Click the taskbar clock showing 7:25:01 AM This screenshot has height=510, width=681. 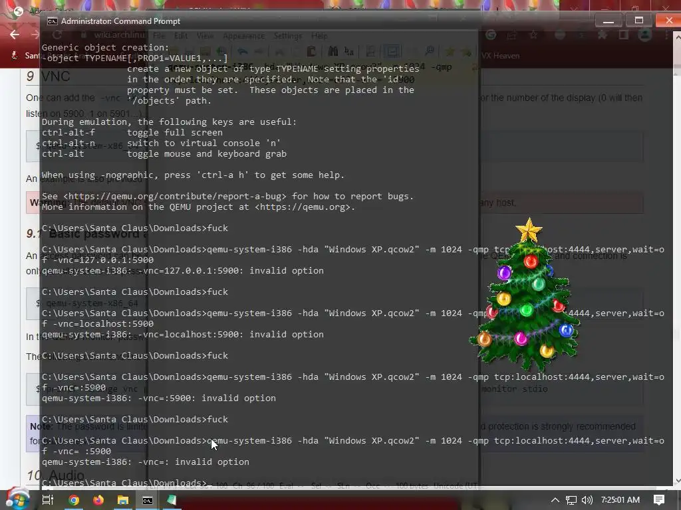(620, 500)
